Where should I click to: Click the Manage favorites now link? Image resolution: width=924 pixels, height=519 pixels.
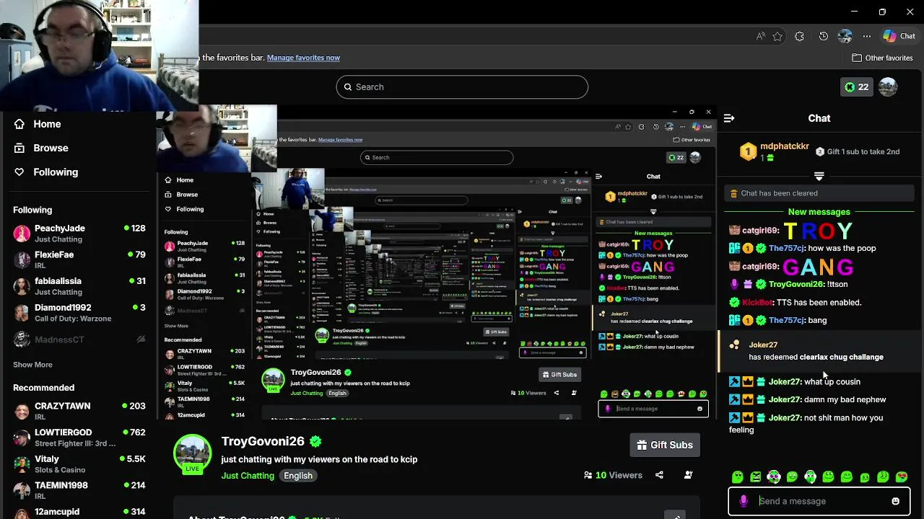coord(303,58)
